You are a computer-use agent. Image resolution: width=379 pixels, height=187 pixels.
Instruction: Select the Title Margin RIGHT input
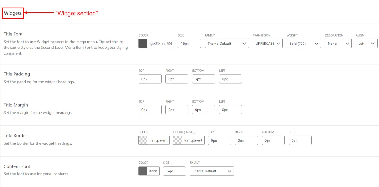[x=176, y=109]
